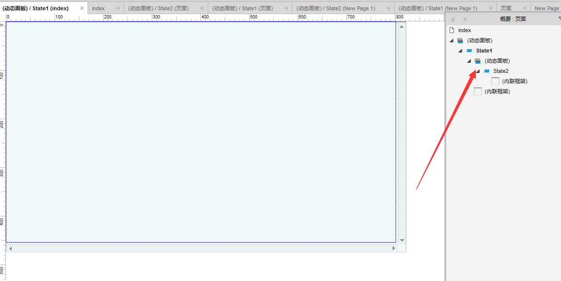Click the inline frame icon directly under State1
This screenshot has width=561, height=281.
pyautogui.click(x=478, y=91)
